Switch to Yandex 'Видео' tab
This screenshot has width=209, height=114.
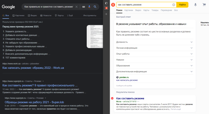[138, 10]
